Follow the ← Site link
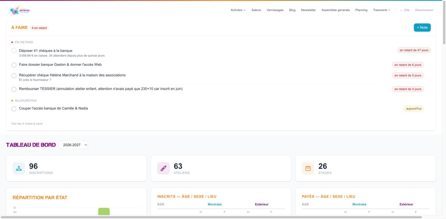This screenshot has height=219, width=446. (x=405, y=10)
